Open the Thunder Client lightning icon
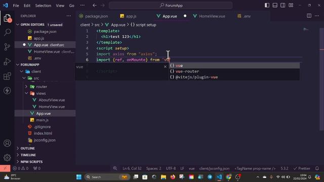Screen dimensions: 324x182 pos(7,90)
